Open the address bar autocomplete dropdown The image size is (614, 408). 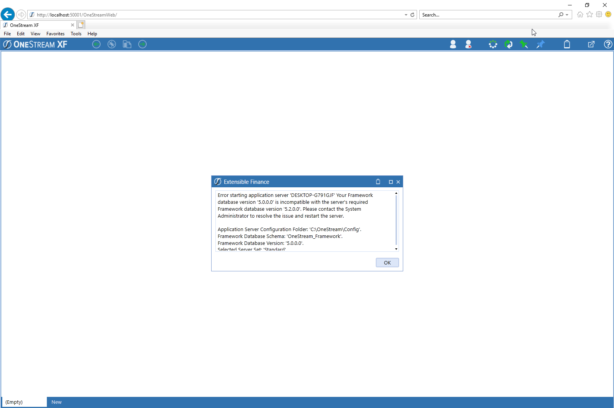pyautogui.click(x=406, y=15)
